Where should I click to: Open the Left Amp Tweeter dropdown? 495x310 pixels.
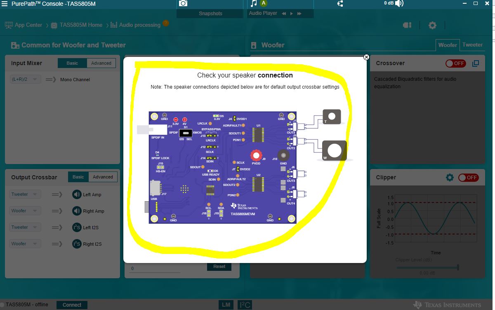[x=25, y=194]
